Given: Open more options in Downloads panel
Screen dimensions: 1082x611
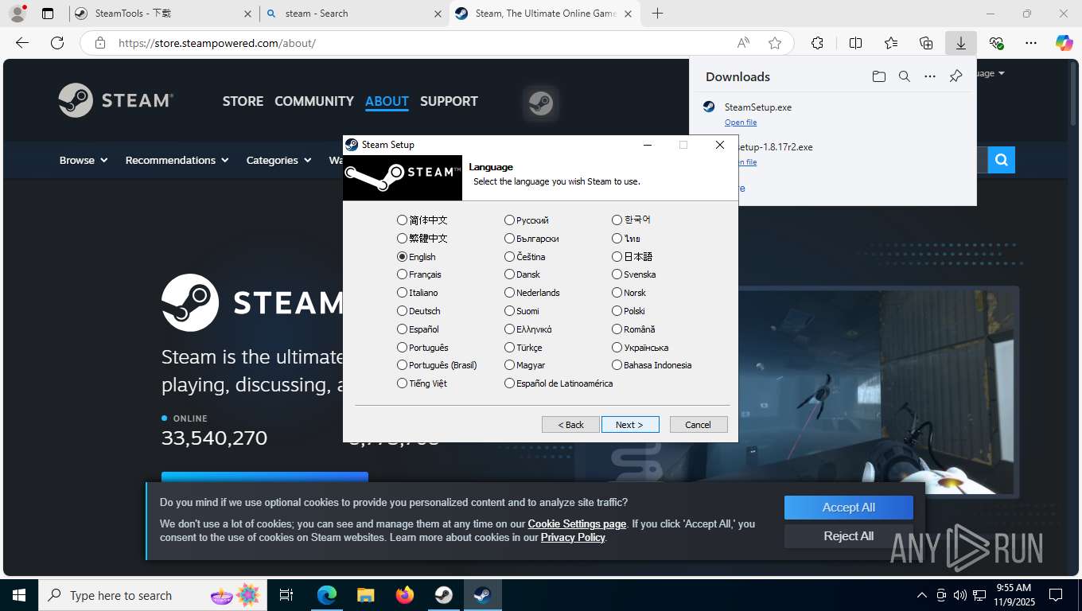Looking at the screenshot, I should 930,76.
